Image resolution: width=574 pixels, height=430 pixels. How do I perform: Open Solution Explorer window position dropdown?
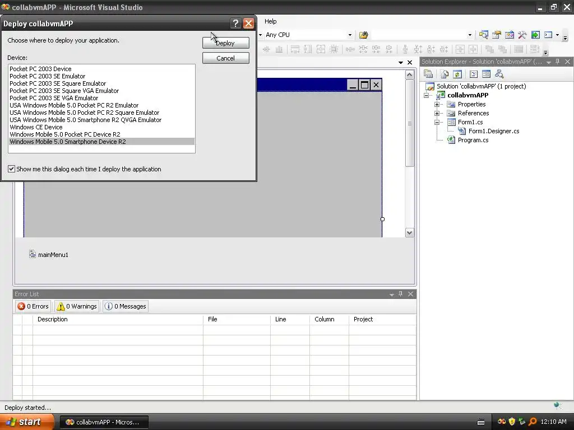point(548,62)
